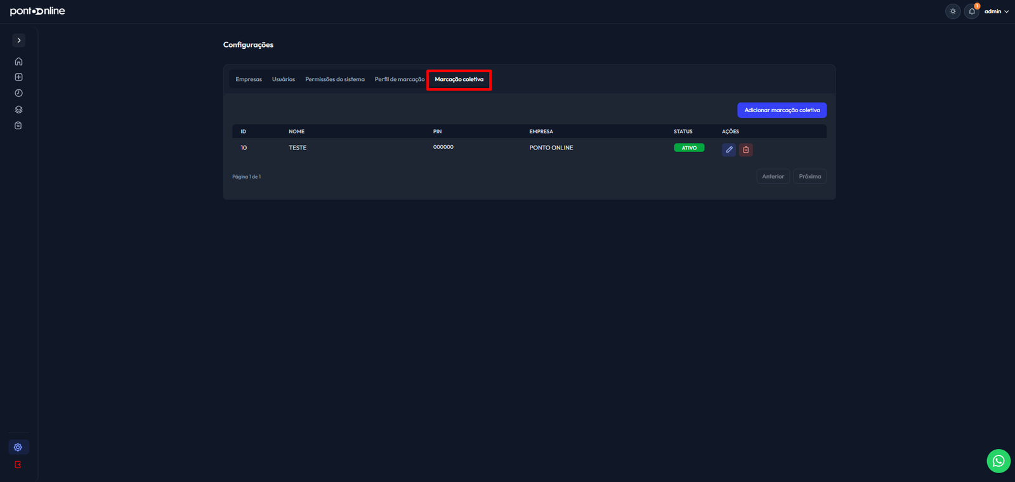Open notifications bell icon
Image resolution: width=1015 pixels, height=482 pixels.
pos(972,11)
